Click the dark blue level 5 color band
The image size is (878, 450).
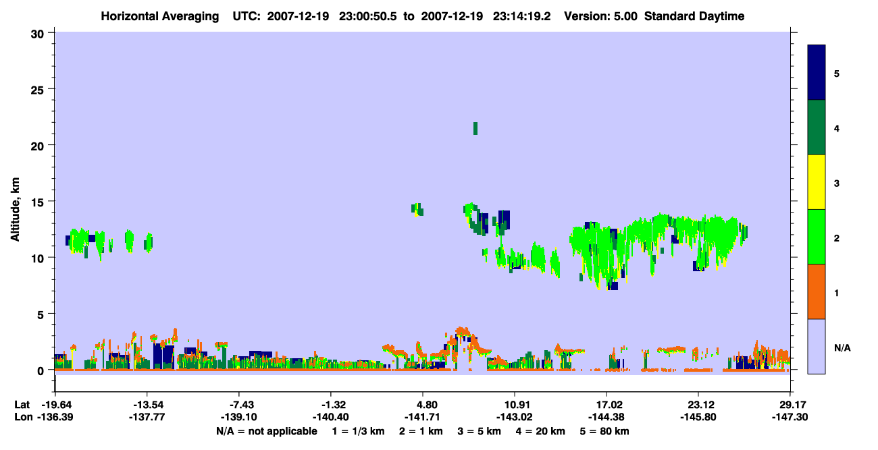pyautogui.click(x=817, y=73)
